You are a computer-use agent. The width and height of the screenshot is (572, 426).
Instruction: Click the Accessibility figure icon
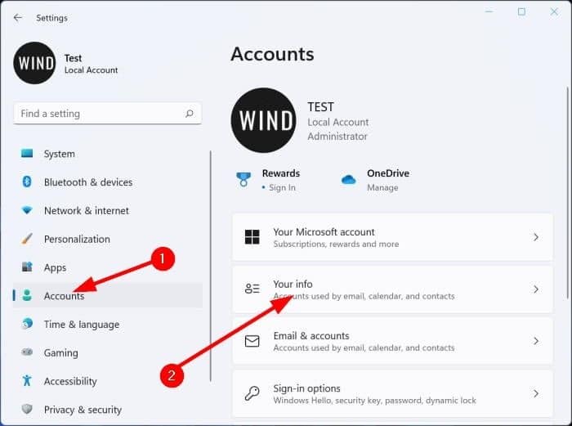coord(27,380)
